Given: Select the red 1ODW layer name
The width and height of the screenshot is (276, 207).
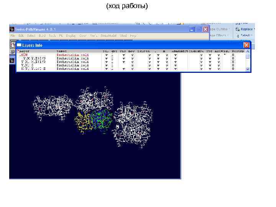Looking at the screenshot, I should click(x=23, y=55).
